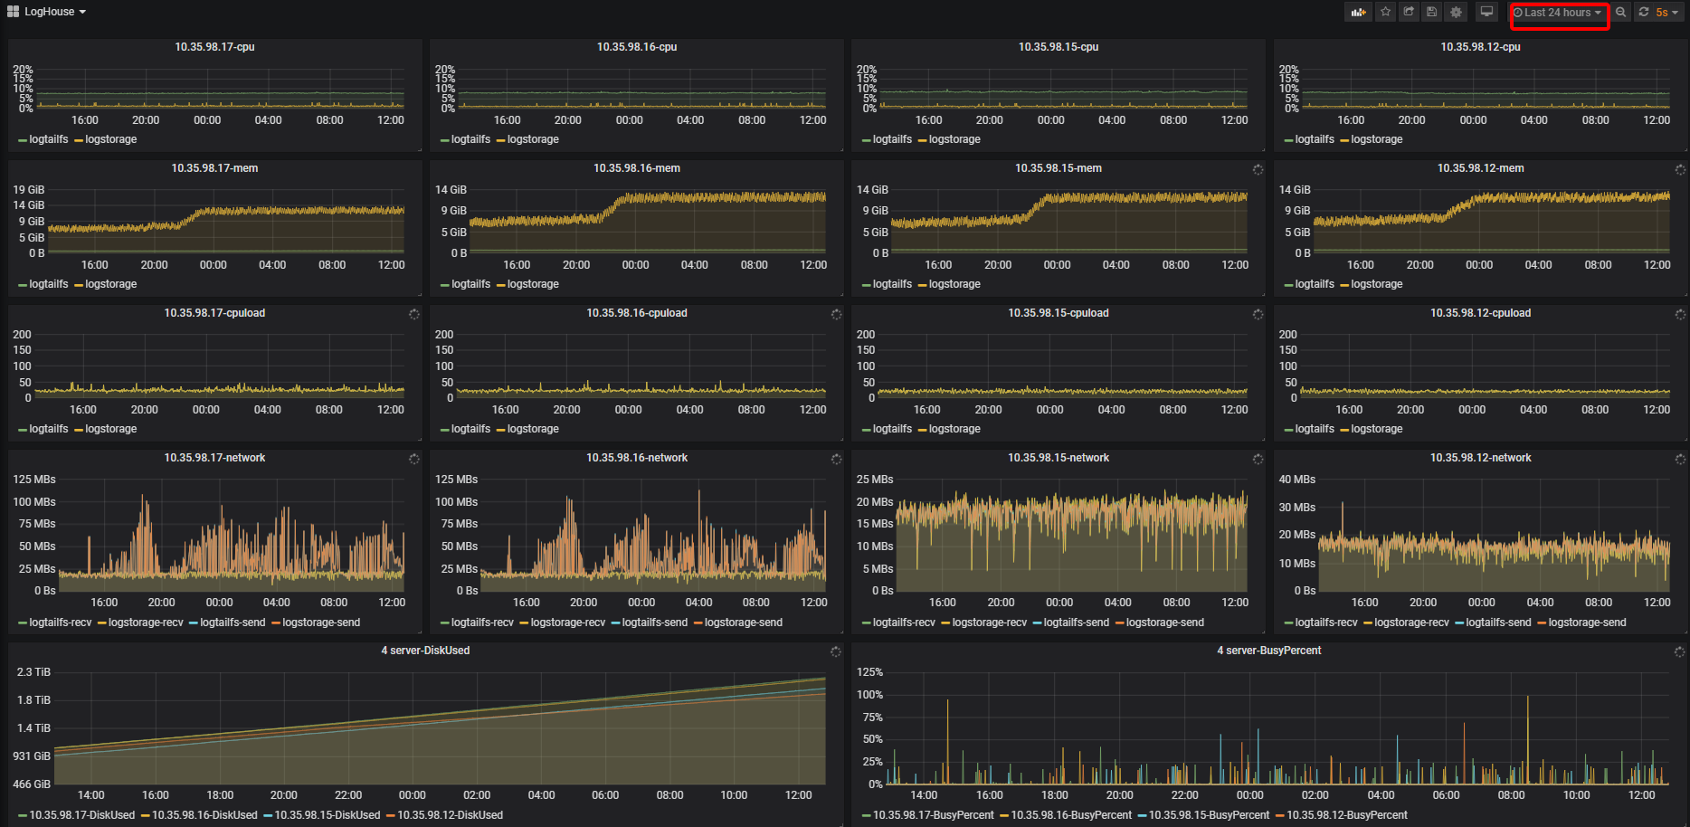
Task: Open dashboard sharing with the share icon
Action: click(1409, 12)
